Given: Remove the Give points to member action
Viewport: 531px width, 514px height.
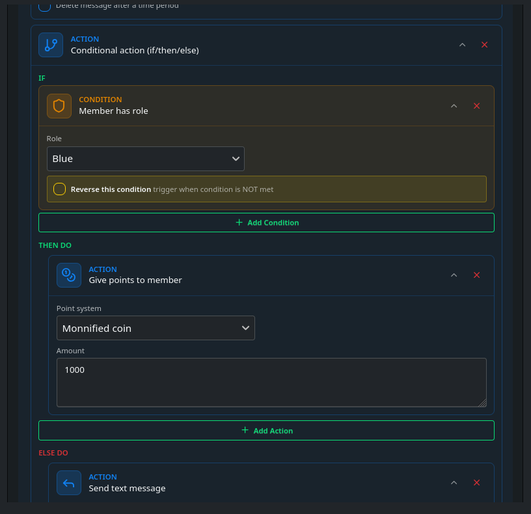Looking at the screenshot, I should pyautogui.click(x=476, y=275).
